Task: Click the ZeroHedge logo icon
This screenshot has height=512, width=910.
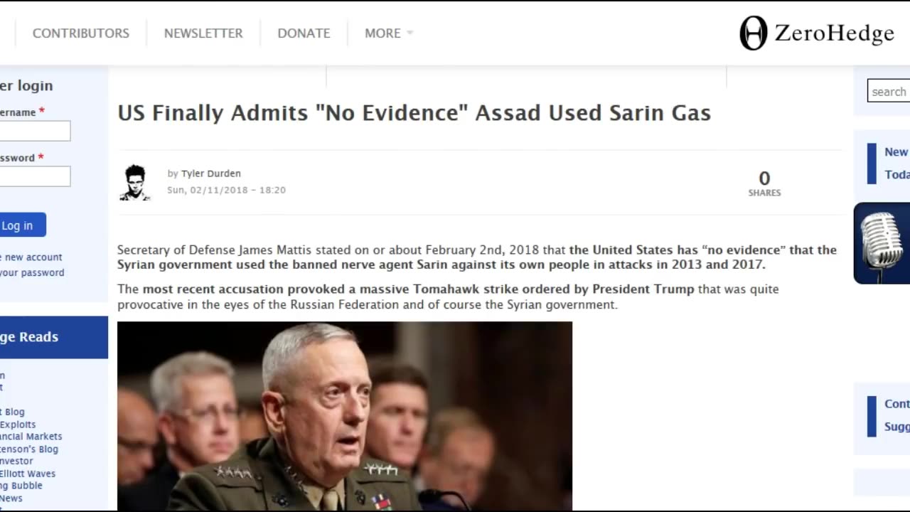Action: click(x=754, y=33)
